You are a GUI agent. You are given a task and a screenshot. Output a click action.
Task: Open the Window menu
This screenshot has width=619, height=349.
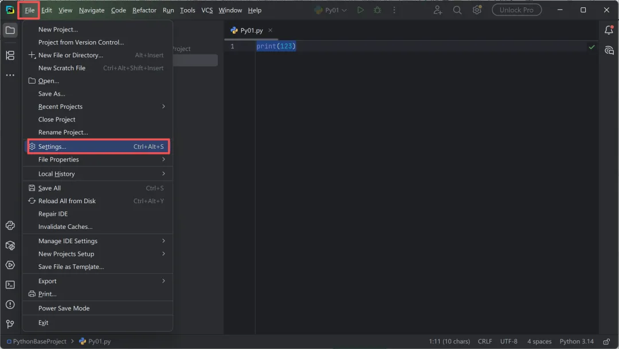pos(230,10)
